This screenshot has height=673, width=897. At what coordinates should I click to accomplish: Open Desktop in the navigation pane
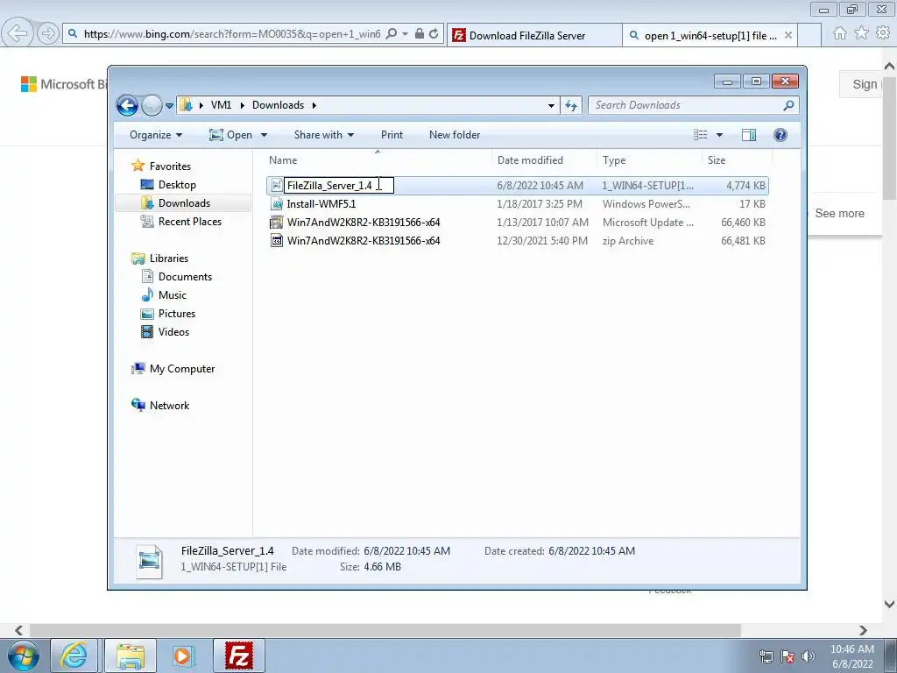point(177,185)
